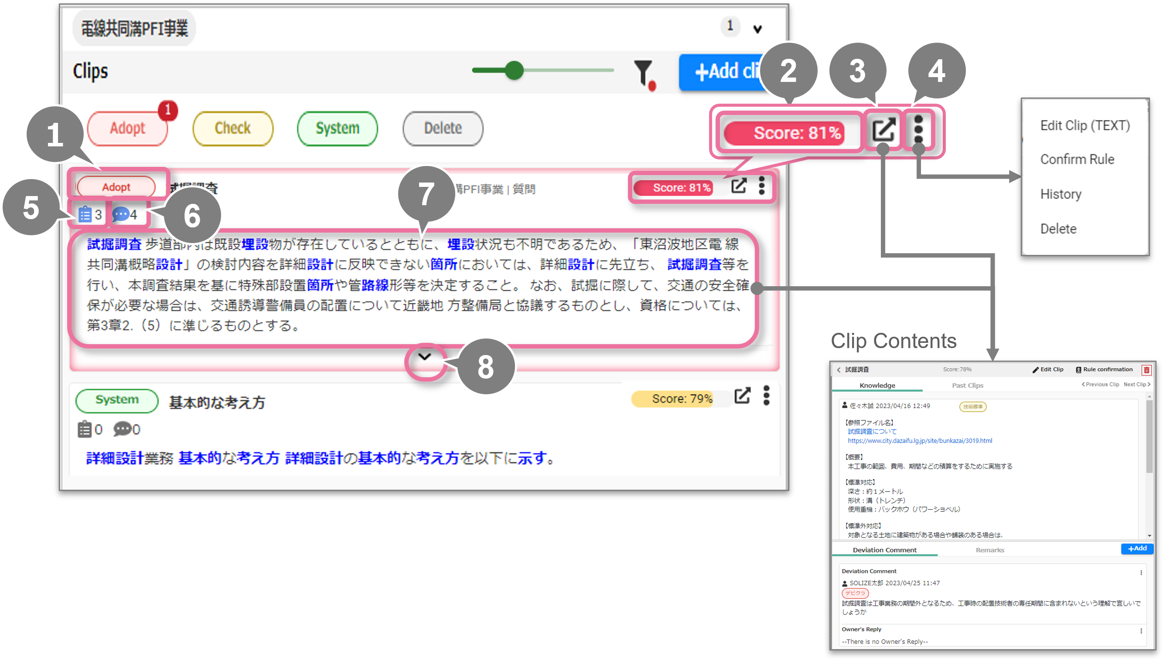Expand the clip with the chevron below text
The height and width of the screenshot is (660, 1163).
(x=425, y=357)
